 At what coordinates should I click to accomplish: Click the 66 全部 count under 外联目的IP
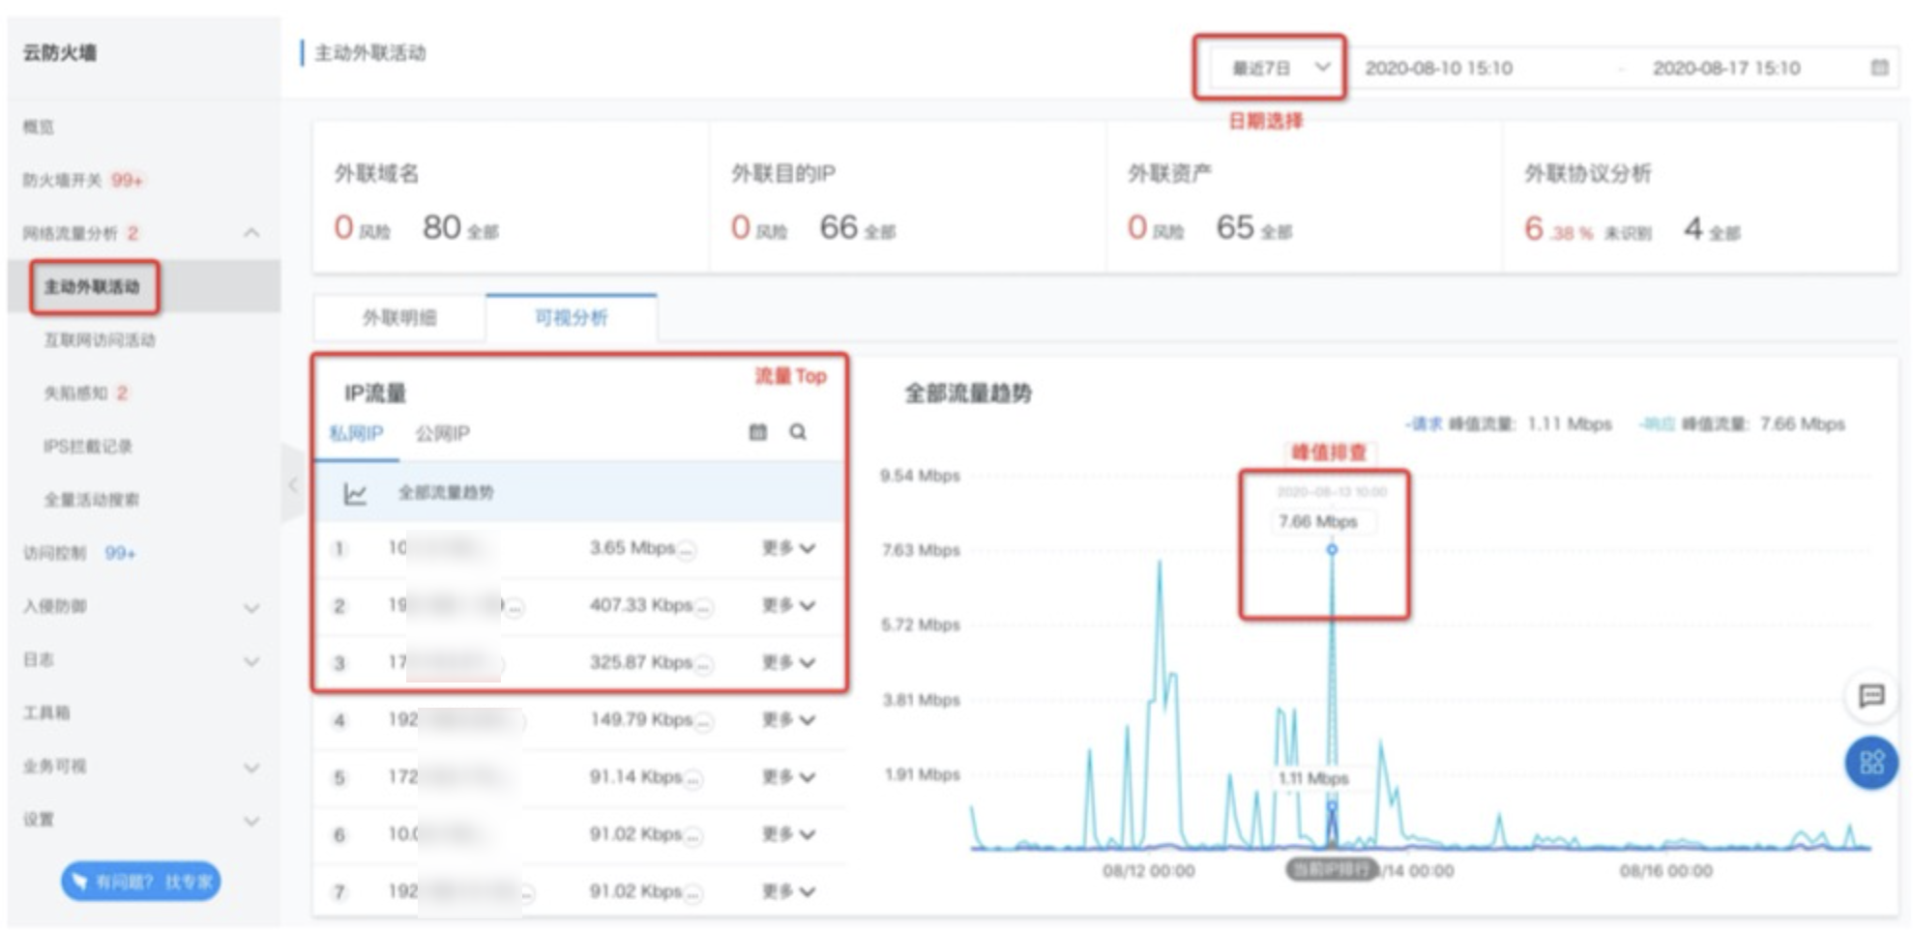(857, 228)
